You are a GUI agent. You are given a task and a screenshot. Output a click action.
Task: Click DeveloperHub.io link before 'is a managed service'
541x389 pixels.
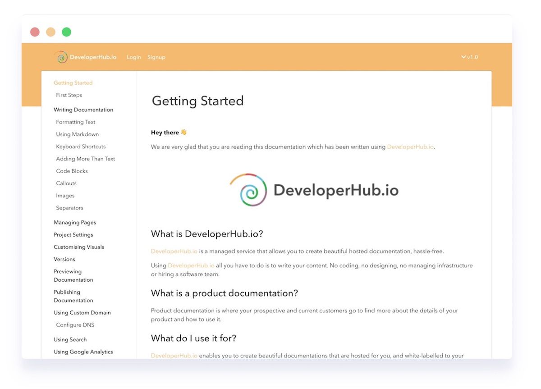(174, 252)
